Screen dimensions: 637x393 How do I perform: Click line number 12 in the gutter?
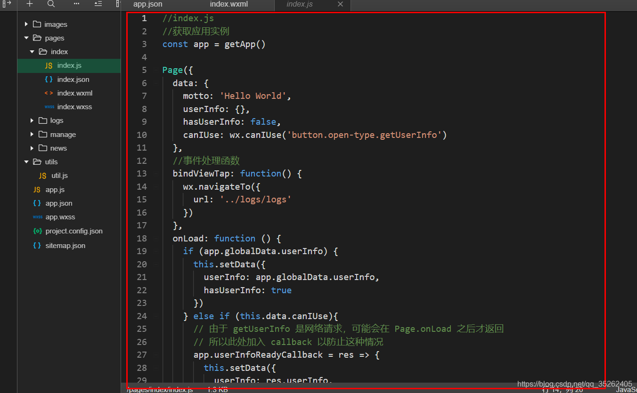click(142, 160)
